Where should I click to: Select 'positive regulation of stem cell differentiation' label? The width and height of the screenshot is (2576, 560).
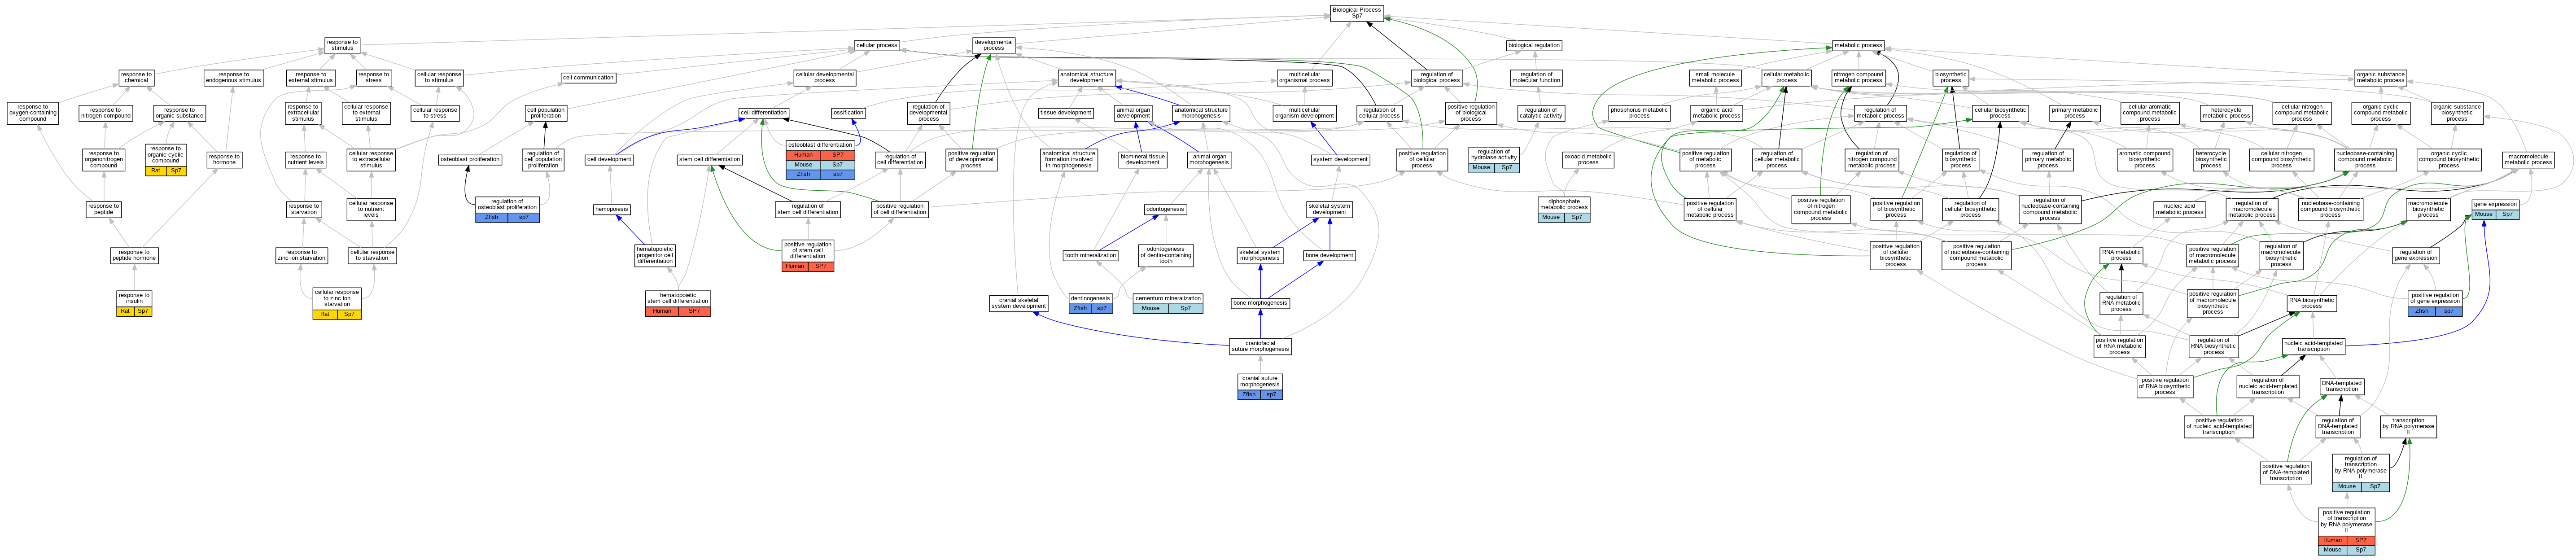pyautogui.click(x=807, y=250)
